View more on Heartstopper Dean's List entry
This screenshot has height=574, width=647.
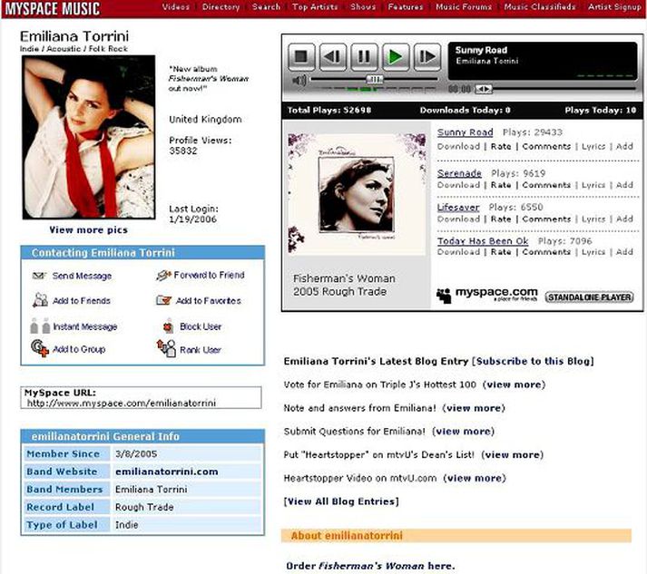click(x=512, y=455)
